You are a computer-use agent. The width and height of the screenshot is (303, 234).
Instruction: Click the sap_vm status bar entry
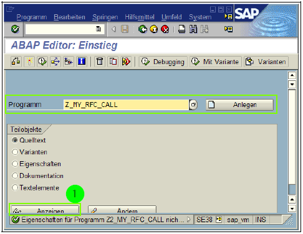[x=238, y=220]
